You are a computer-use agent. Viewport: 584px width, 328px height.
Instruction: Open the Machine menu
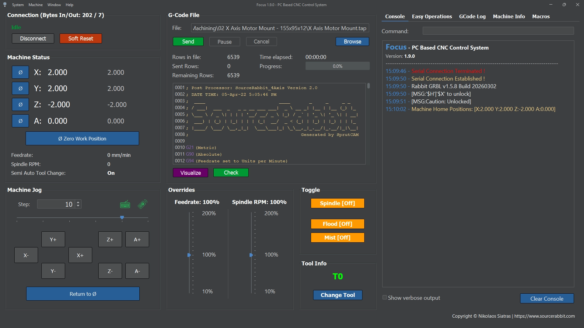pos(35,5)
